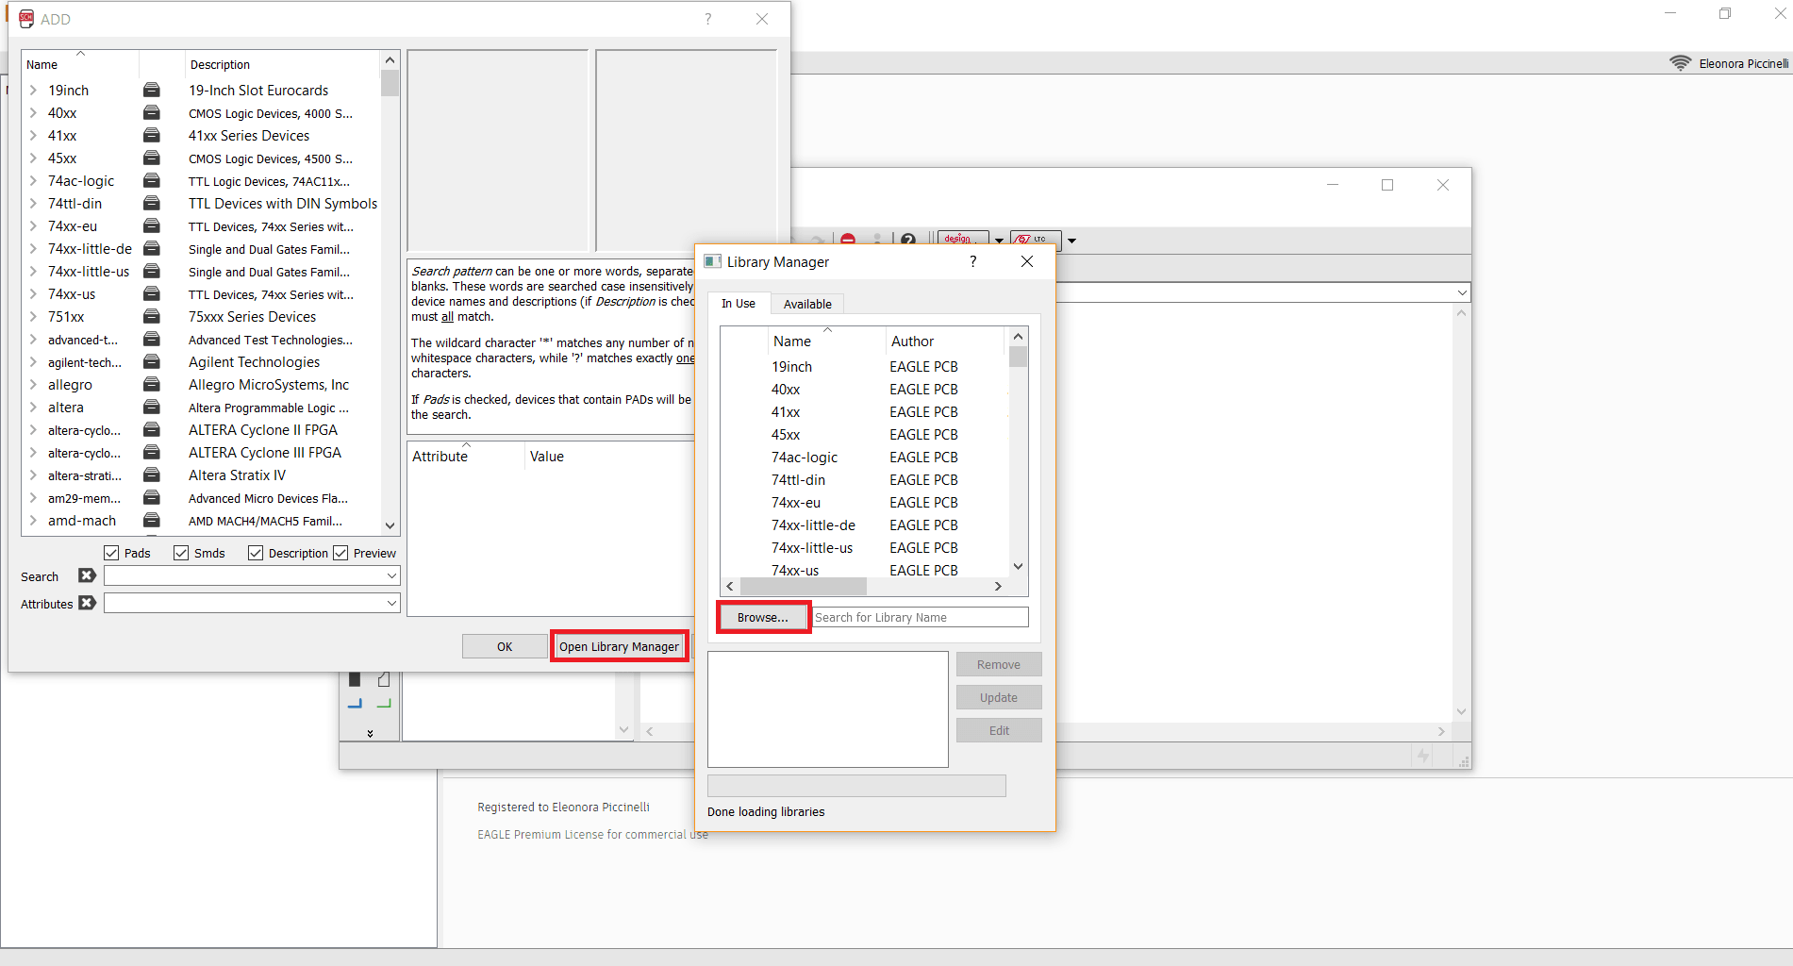Click the library icon in the altera row
The height and width of the screenshot is (966, 1793).
pos(151,408)
